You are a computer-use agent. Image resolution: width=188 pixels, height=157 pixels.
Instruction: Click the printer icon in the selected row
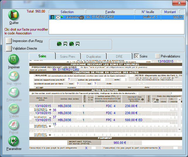click(x=82, y=18)
